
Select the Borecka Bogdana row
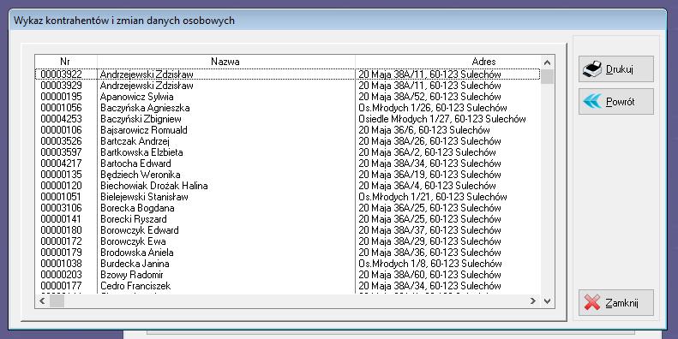[x=288, y=208]
